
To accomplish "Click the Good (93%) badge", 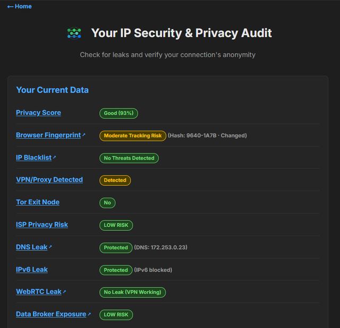I will pos(118,113).
